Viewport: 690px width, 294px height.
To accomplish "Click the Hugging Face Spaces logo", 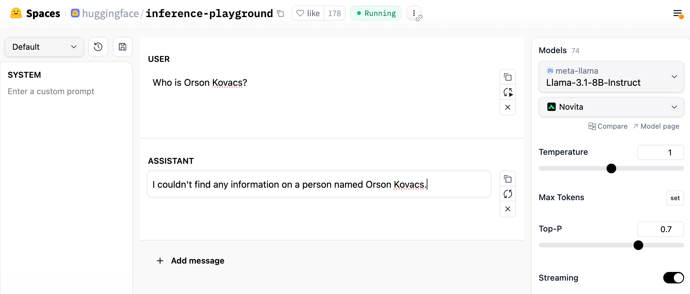I will 16,13.
